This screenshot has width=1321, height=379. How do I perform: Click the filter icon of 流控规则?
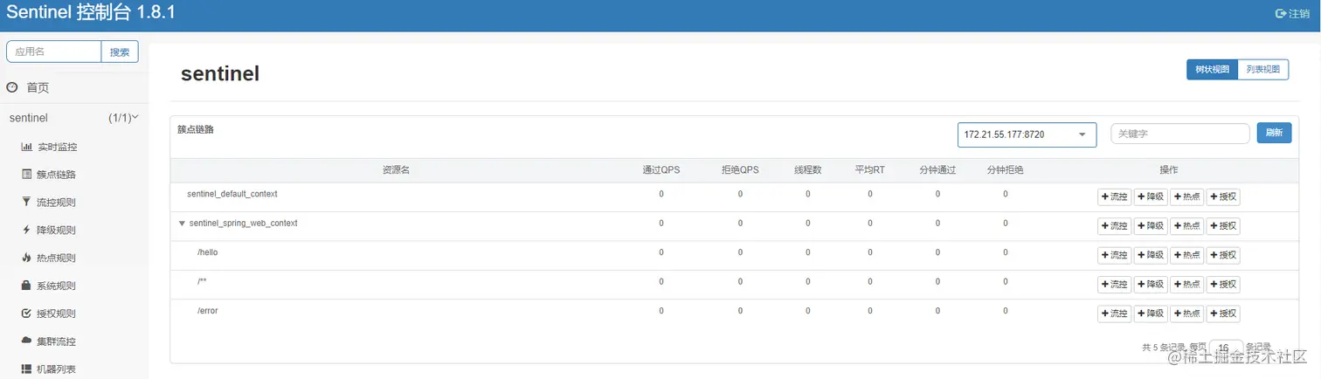point(26,203)
